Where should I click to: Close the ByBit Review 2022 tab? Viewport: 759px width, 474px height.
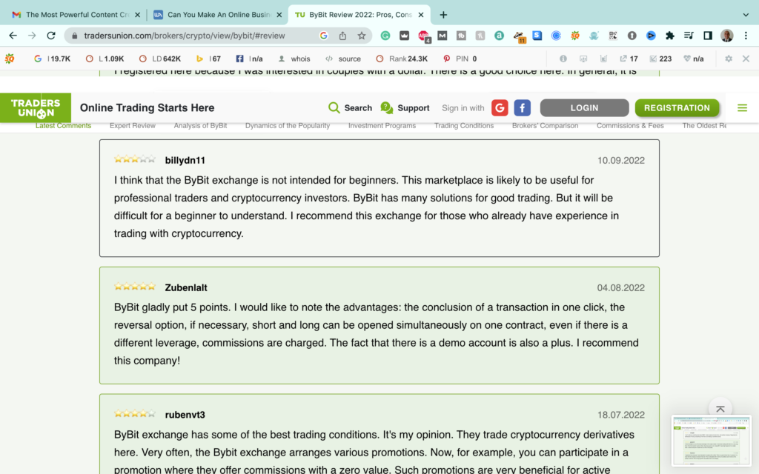421,15
